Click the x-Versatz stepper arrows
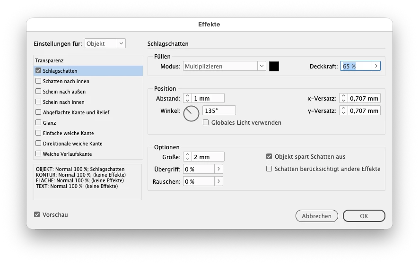 tap(343, 98)
